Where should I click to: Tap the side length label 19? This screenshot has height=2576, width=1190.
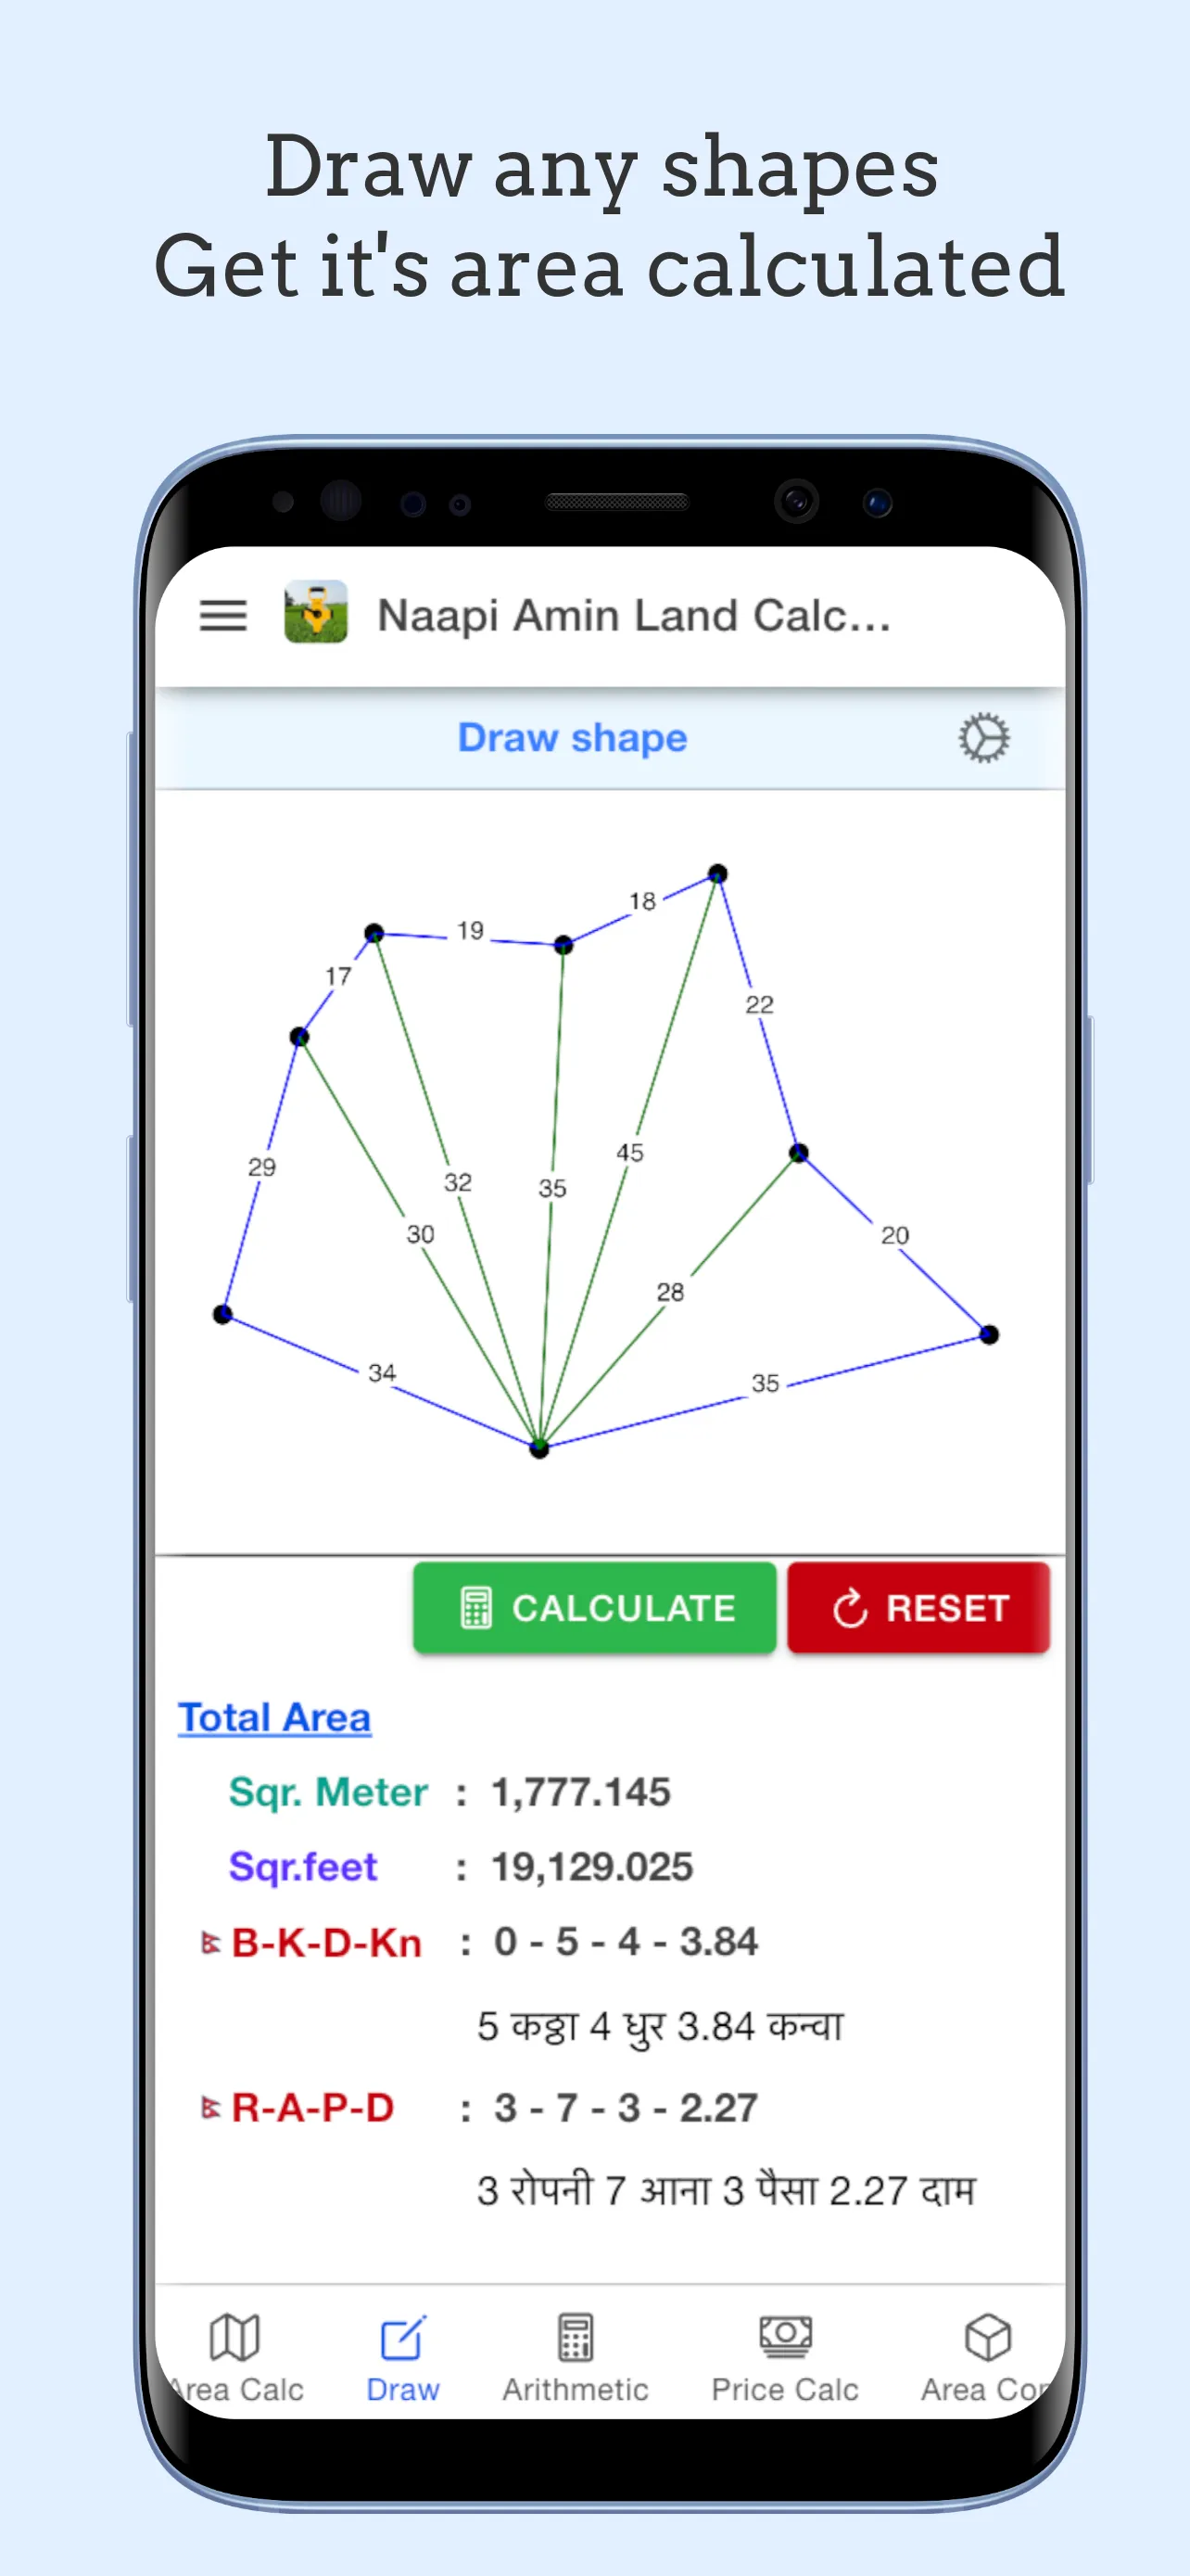(x=471, y=931)
